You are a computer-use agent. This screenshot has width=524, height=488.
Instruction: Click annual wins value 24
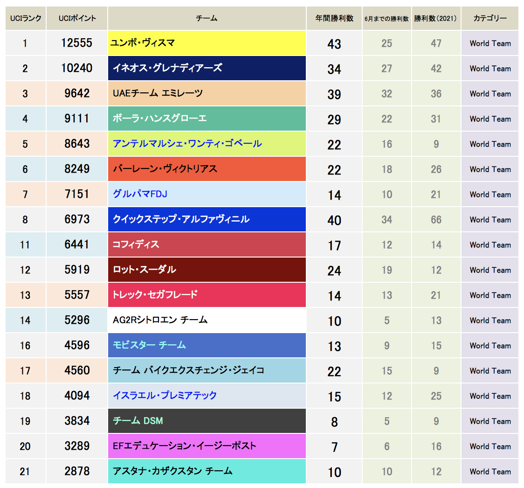334,271
